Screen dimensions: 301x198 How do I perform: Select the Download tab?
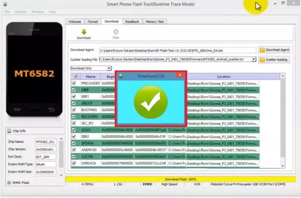coord(111,21)
